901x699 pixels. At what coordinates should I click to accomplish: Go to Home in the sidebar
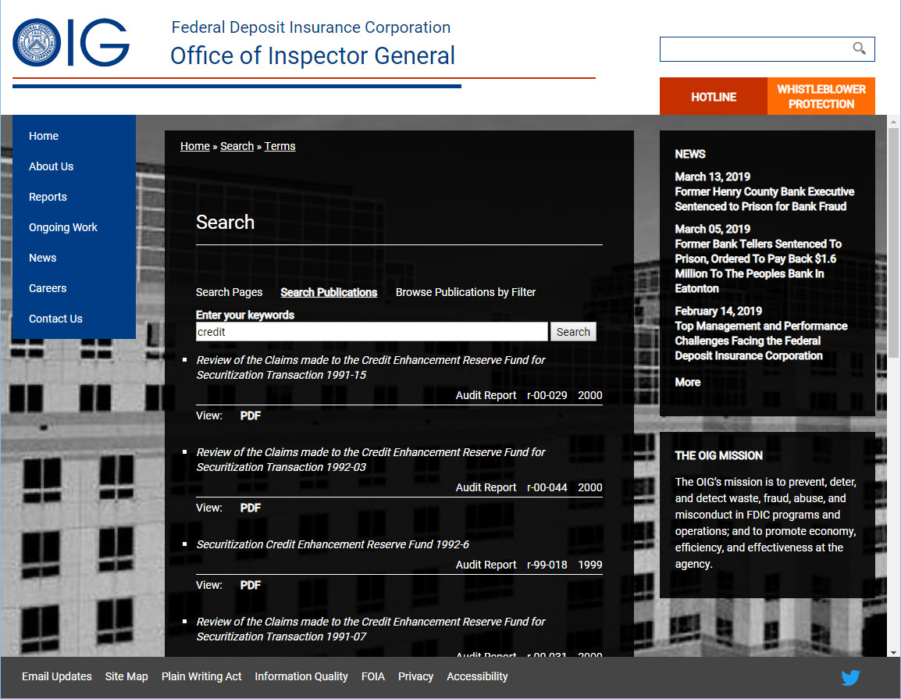point(44,136)
